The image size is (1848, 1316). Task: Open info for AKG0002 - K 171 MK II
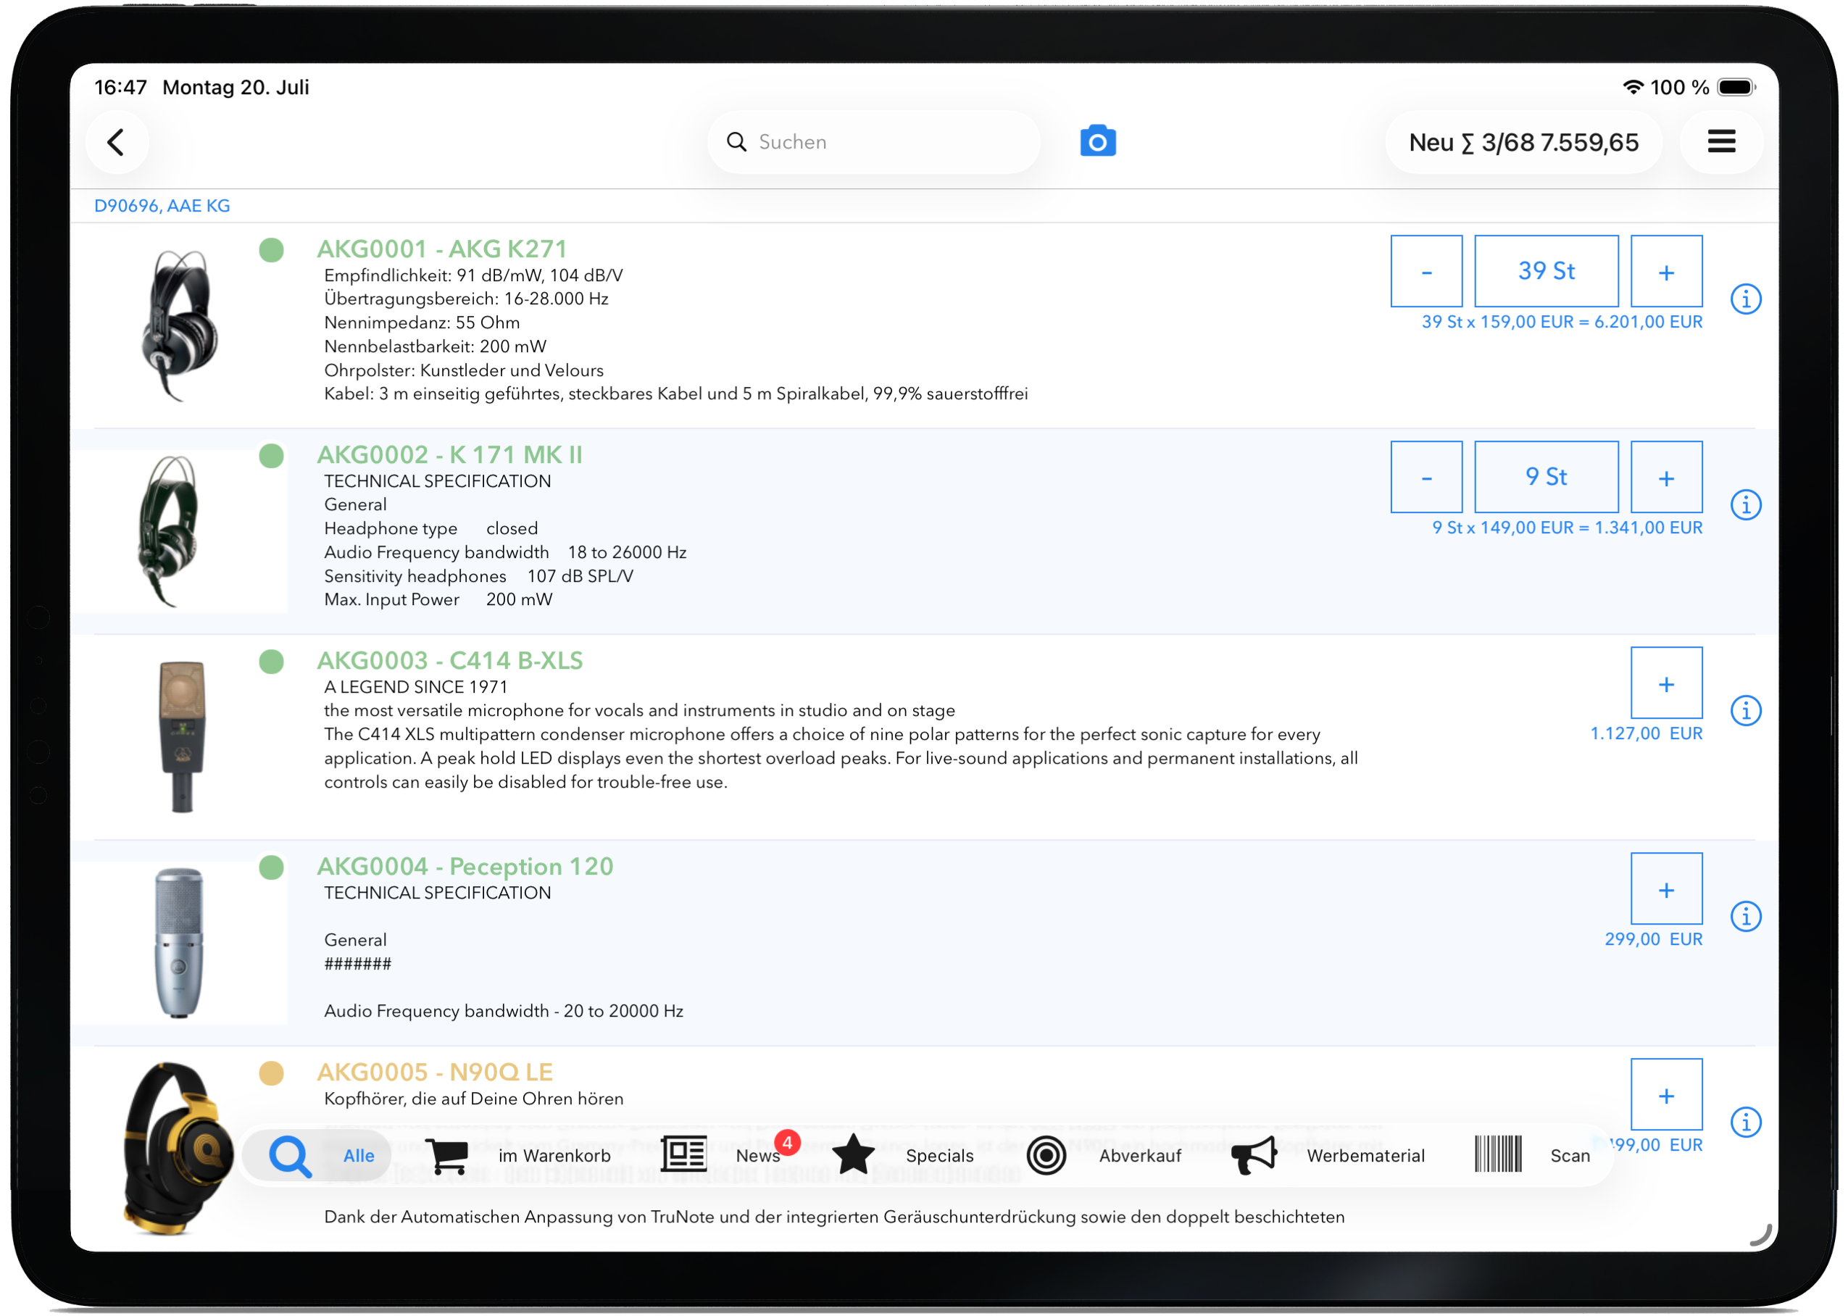[x=1746, y=505]
